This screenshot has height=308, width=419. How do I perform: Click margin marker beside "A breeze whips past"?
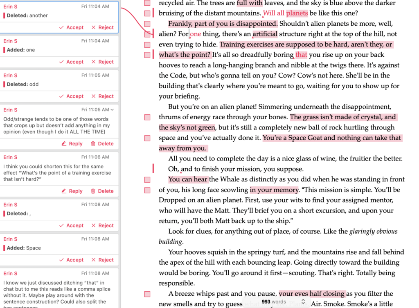point(147,294)
